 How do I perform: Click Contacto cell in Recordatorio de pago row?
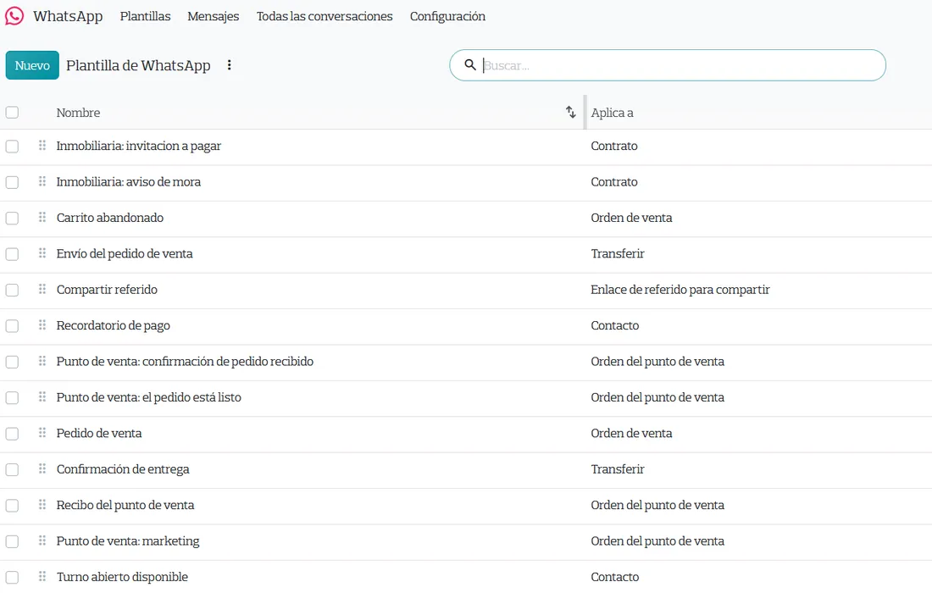point(614,325)
